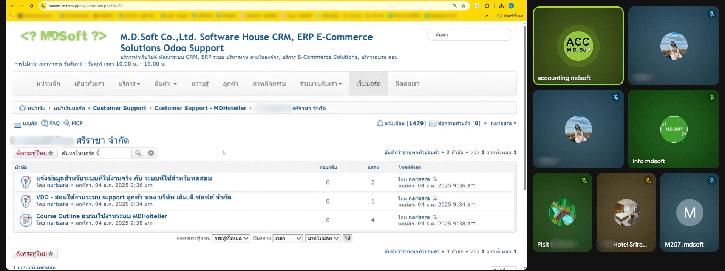The width and height of the screenshot is (725, 271).
Task: Open advanced search gear icon
Action: (151, 153)
